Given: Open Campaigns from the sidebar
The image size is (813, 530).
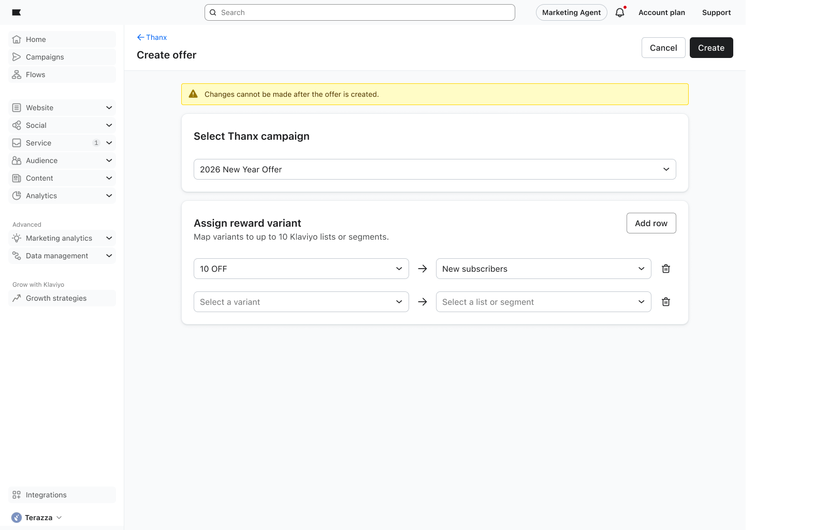Looking at the screenshot, I should (x=45, y=57).
